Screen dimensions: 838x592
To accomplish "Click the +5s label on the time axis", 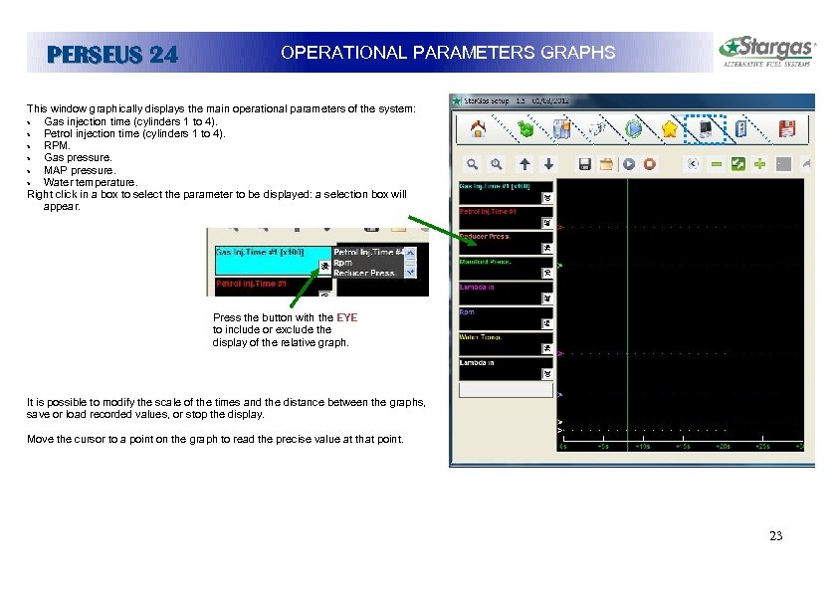I will (x=603, y=446).
